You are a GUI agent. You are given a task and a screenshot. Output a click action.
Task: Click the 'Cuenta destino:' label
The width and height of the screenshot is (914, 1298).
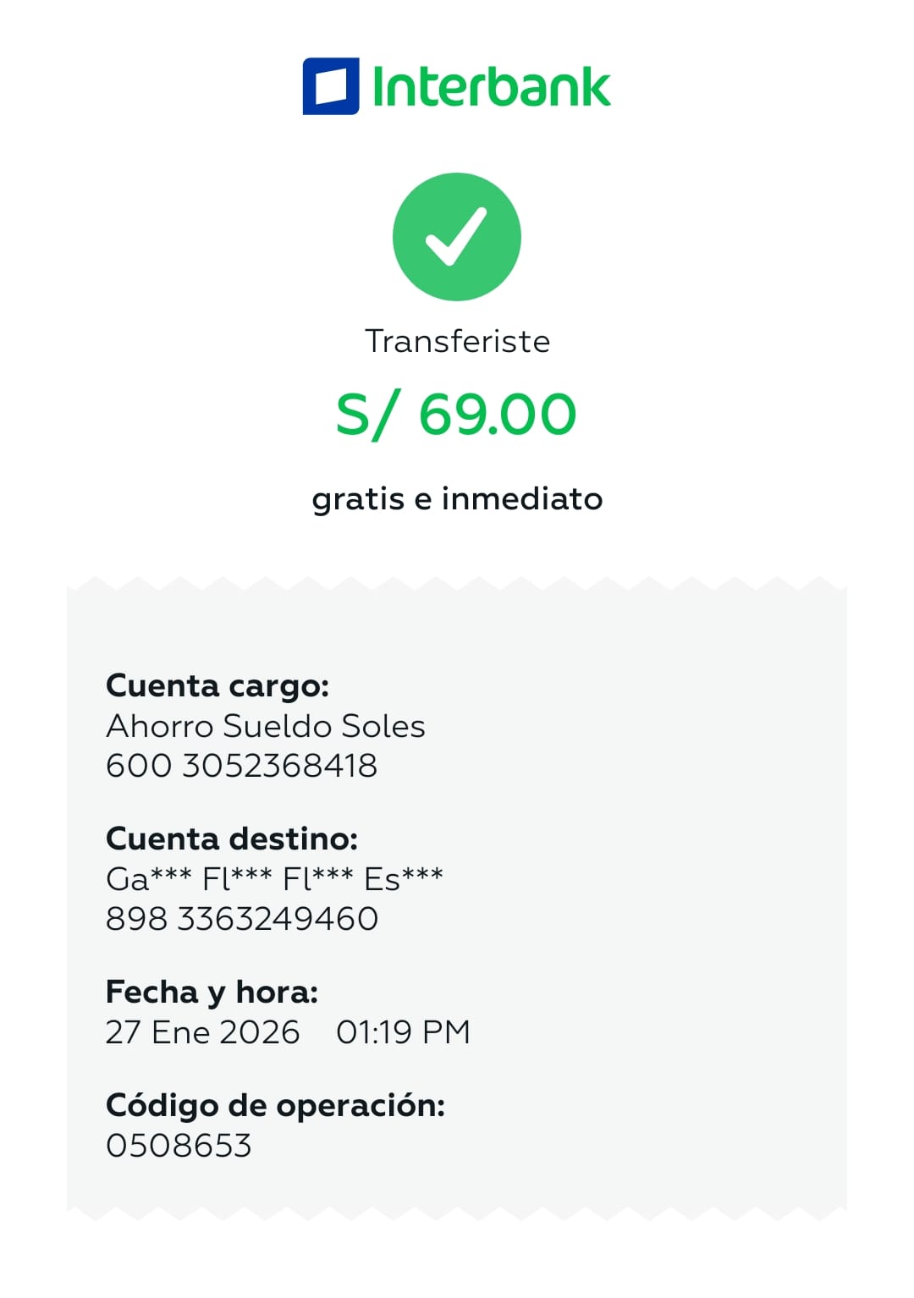[232, 838]
